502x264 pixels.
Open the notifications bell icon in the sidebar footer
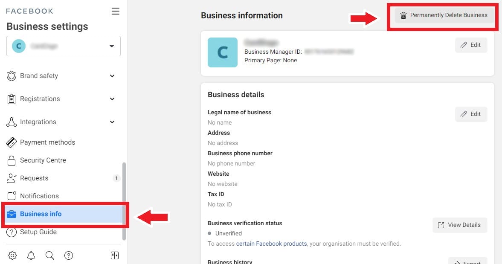[31, 255]
